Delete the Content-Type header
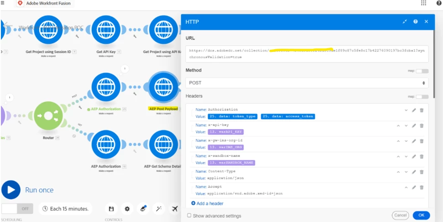The image size is (443, 222). pos(422,172)
